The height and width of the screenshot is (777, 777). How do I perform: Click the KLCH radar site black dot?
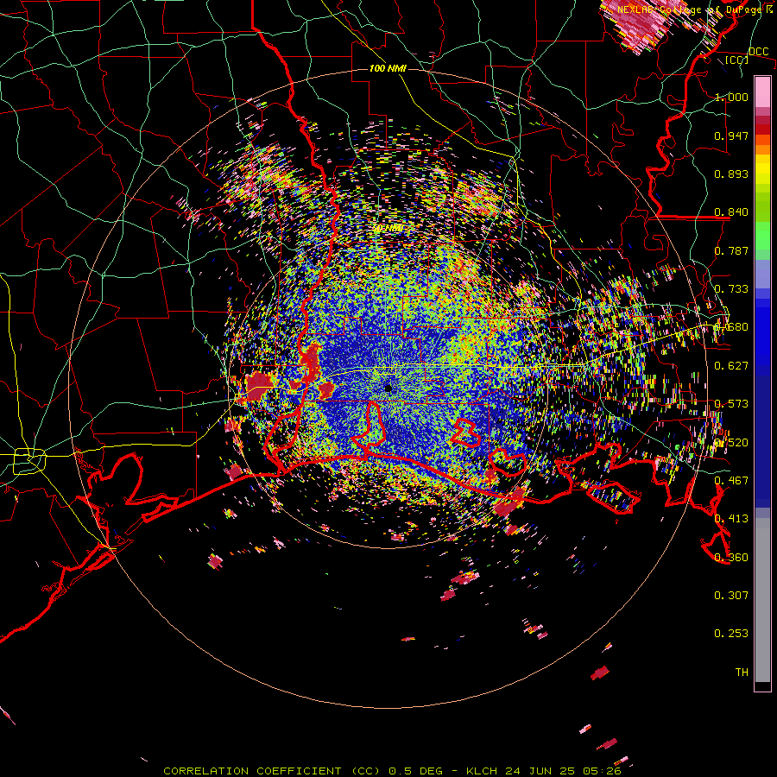click(x=388, y=388)
